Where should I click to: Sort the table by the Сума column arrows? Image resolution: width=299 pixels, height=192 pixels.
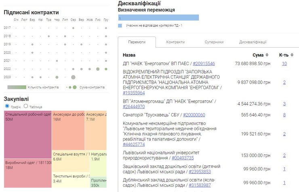267,55
